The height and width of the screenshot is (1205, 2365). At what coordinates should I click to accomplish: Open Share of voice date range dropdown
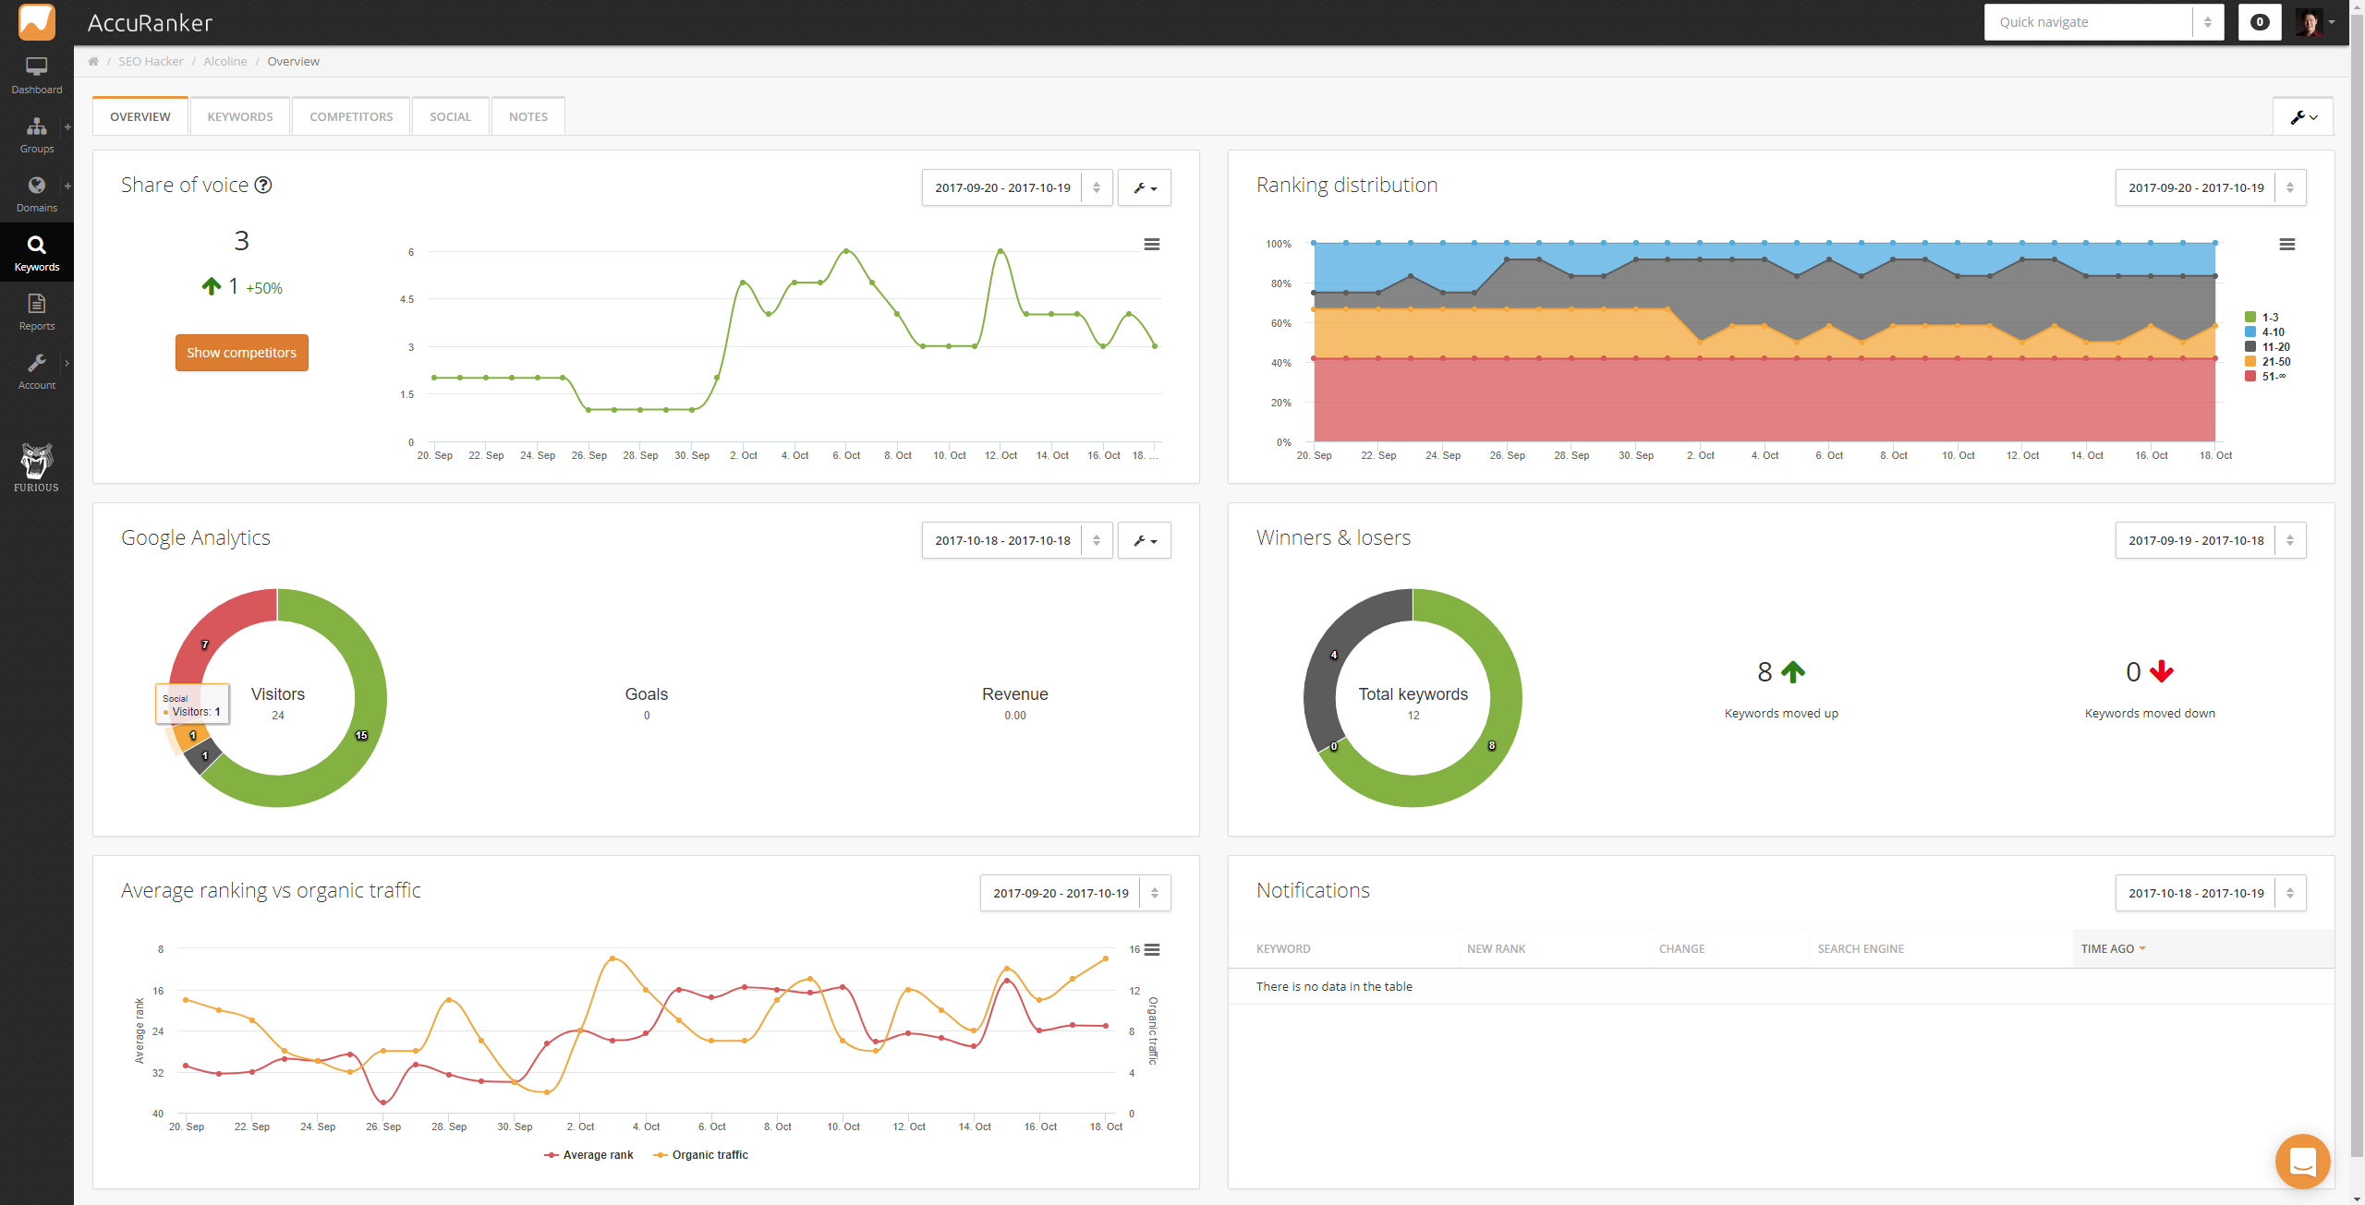pos(1016,187)
